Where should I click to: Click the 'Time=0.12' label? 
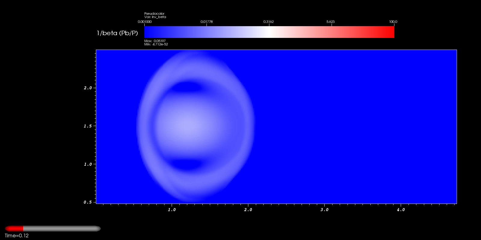pyautogui.click(x=17, y=236)
